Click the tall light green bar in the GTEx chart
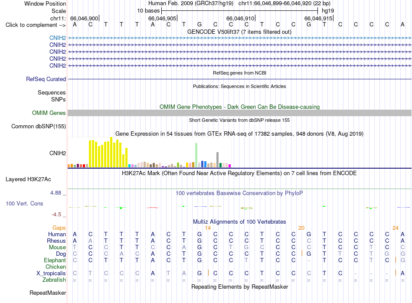 coord(196,155)
